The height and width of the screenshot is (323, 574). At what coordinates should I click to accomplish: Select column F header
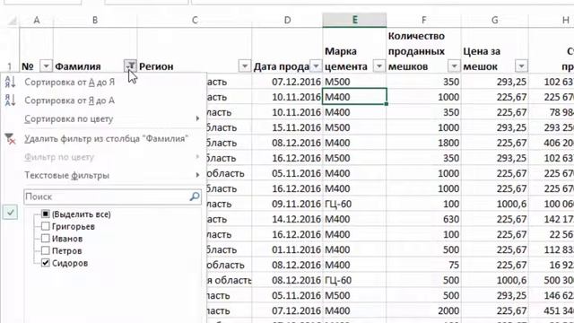(423, 21)
